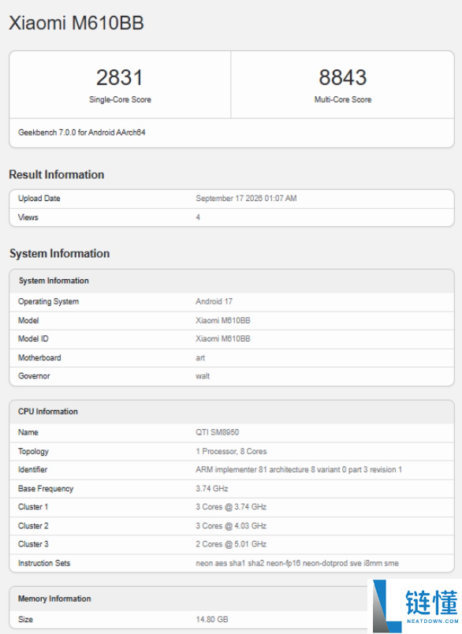The image size is (462, 634).
Task: Click the Single-Core Score label
Action: [120, 99]
